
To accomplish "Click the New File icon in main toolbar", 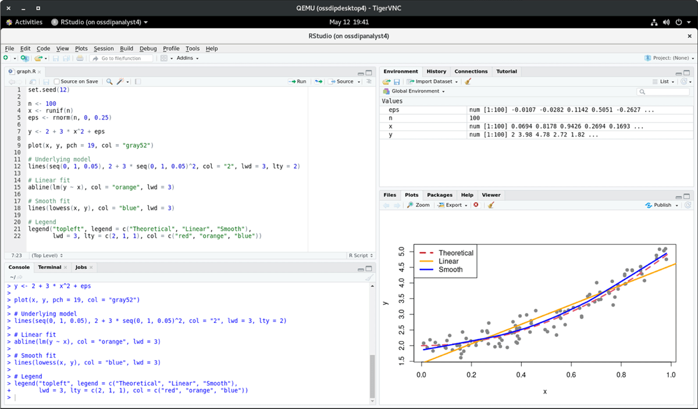I will [x=6, y=58].
